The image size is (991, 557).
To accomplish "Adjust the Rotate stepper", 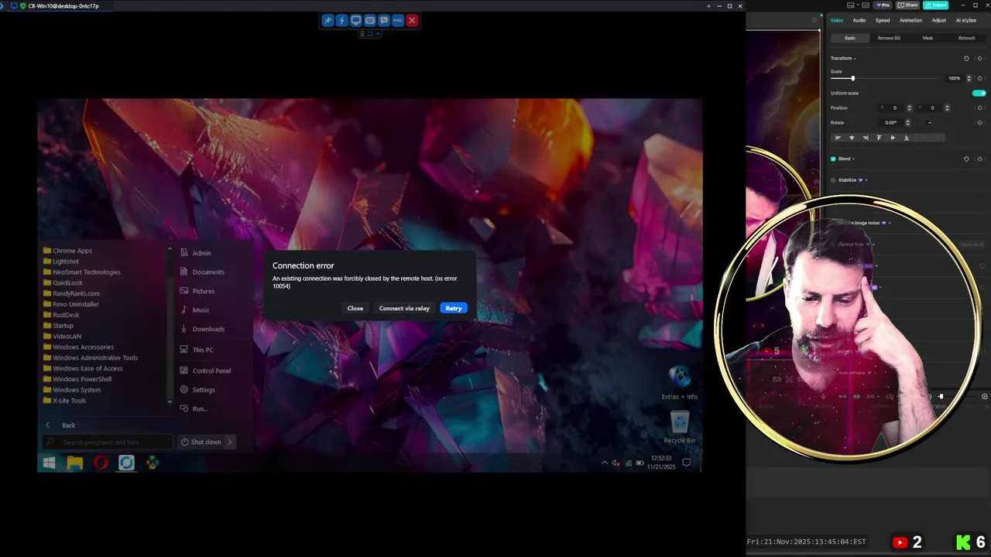I will point(908,122).
